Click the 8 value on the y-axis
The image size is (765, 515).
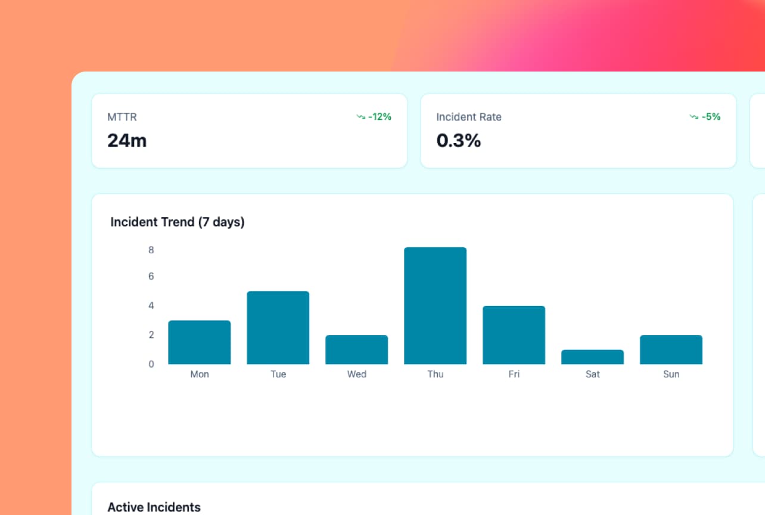point(151,250)
